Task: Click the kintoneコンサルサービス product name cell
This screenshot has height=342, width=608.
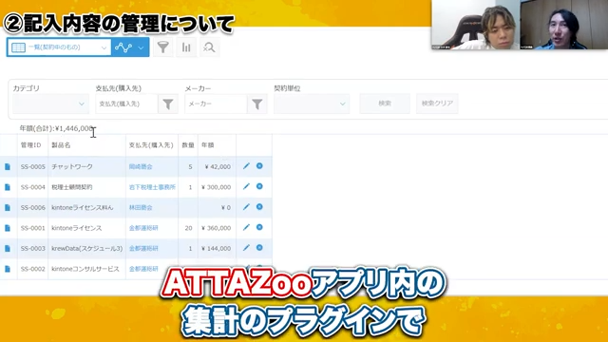Action: point(85,269)
